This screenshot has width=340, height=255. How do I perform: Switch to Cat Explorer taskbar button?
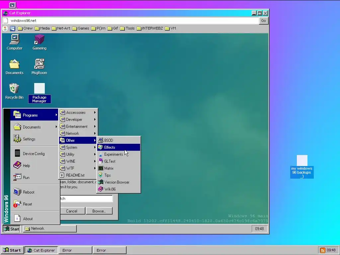[x=41, y=250]
